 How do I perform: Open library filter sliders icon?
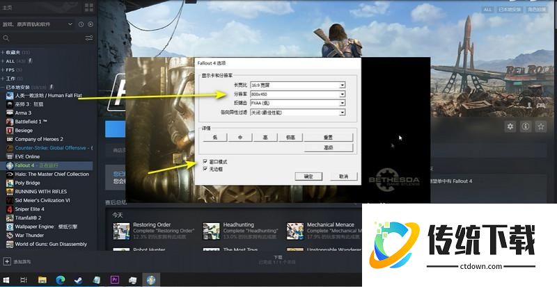point(88,38)
